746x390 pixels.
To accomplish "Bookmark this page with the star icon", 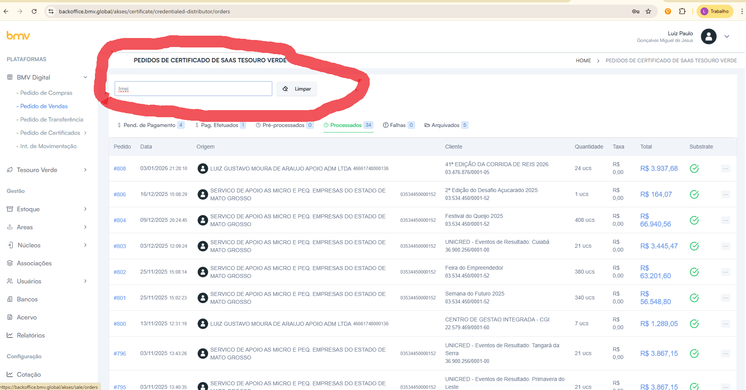I will coord(648,11).
